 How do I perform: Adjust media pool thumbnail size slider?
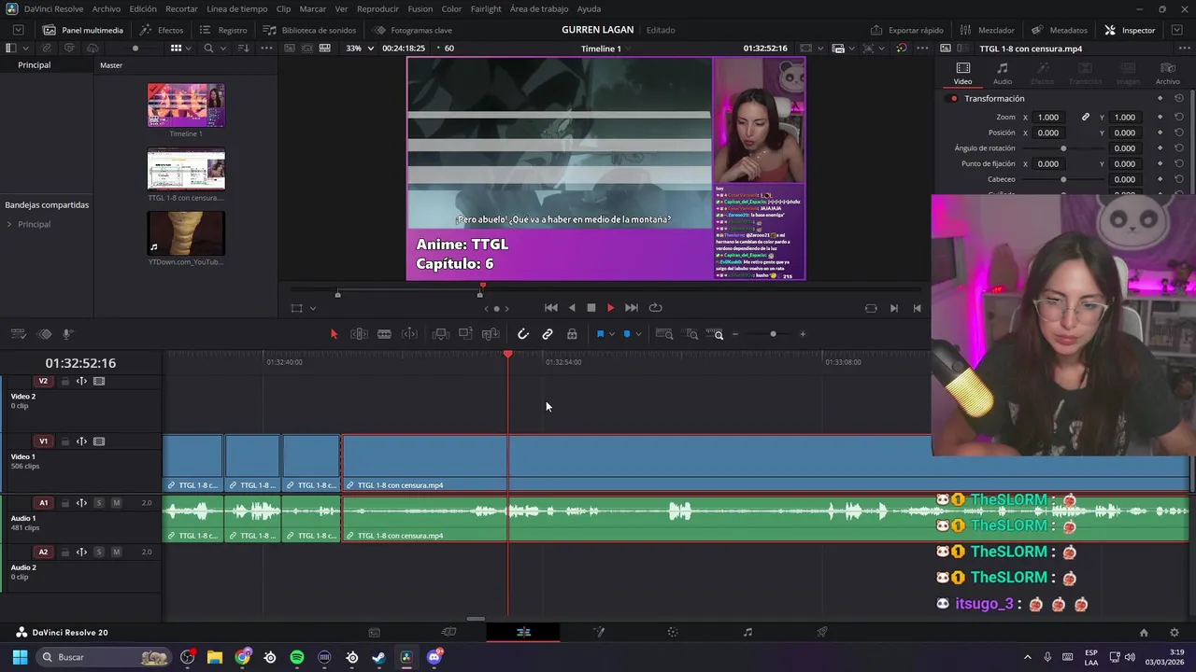click(135, 48)
